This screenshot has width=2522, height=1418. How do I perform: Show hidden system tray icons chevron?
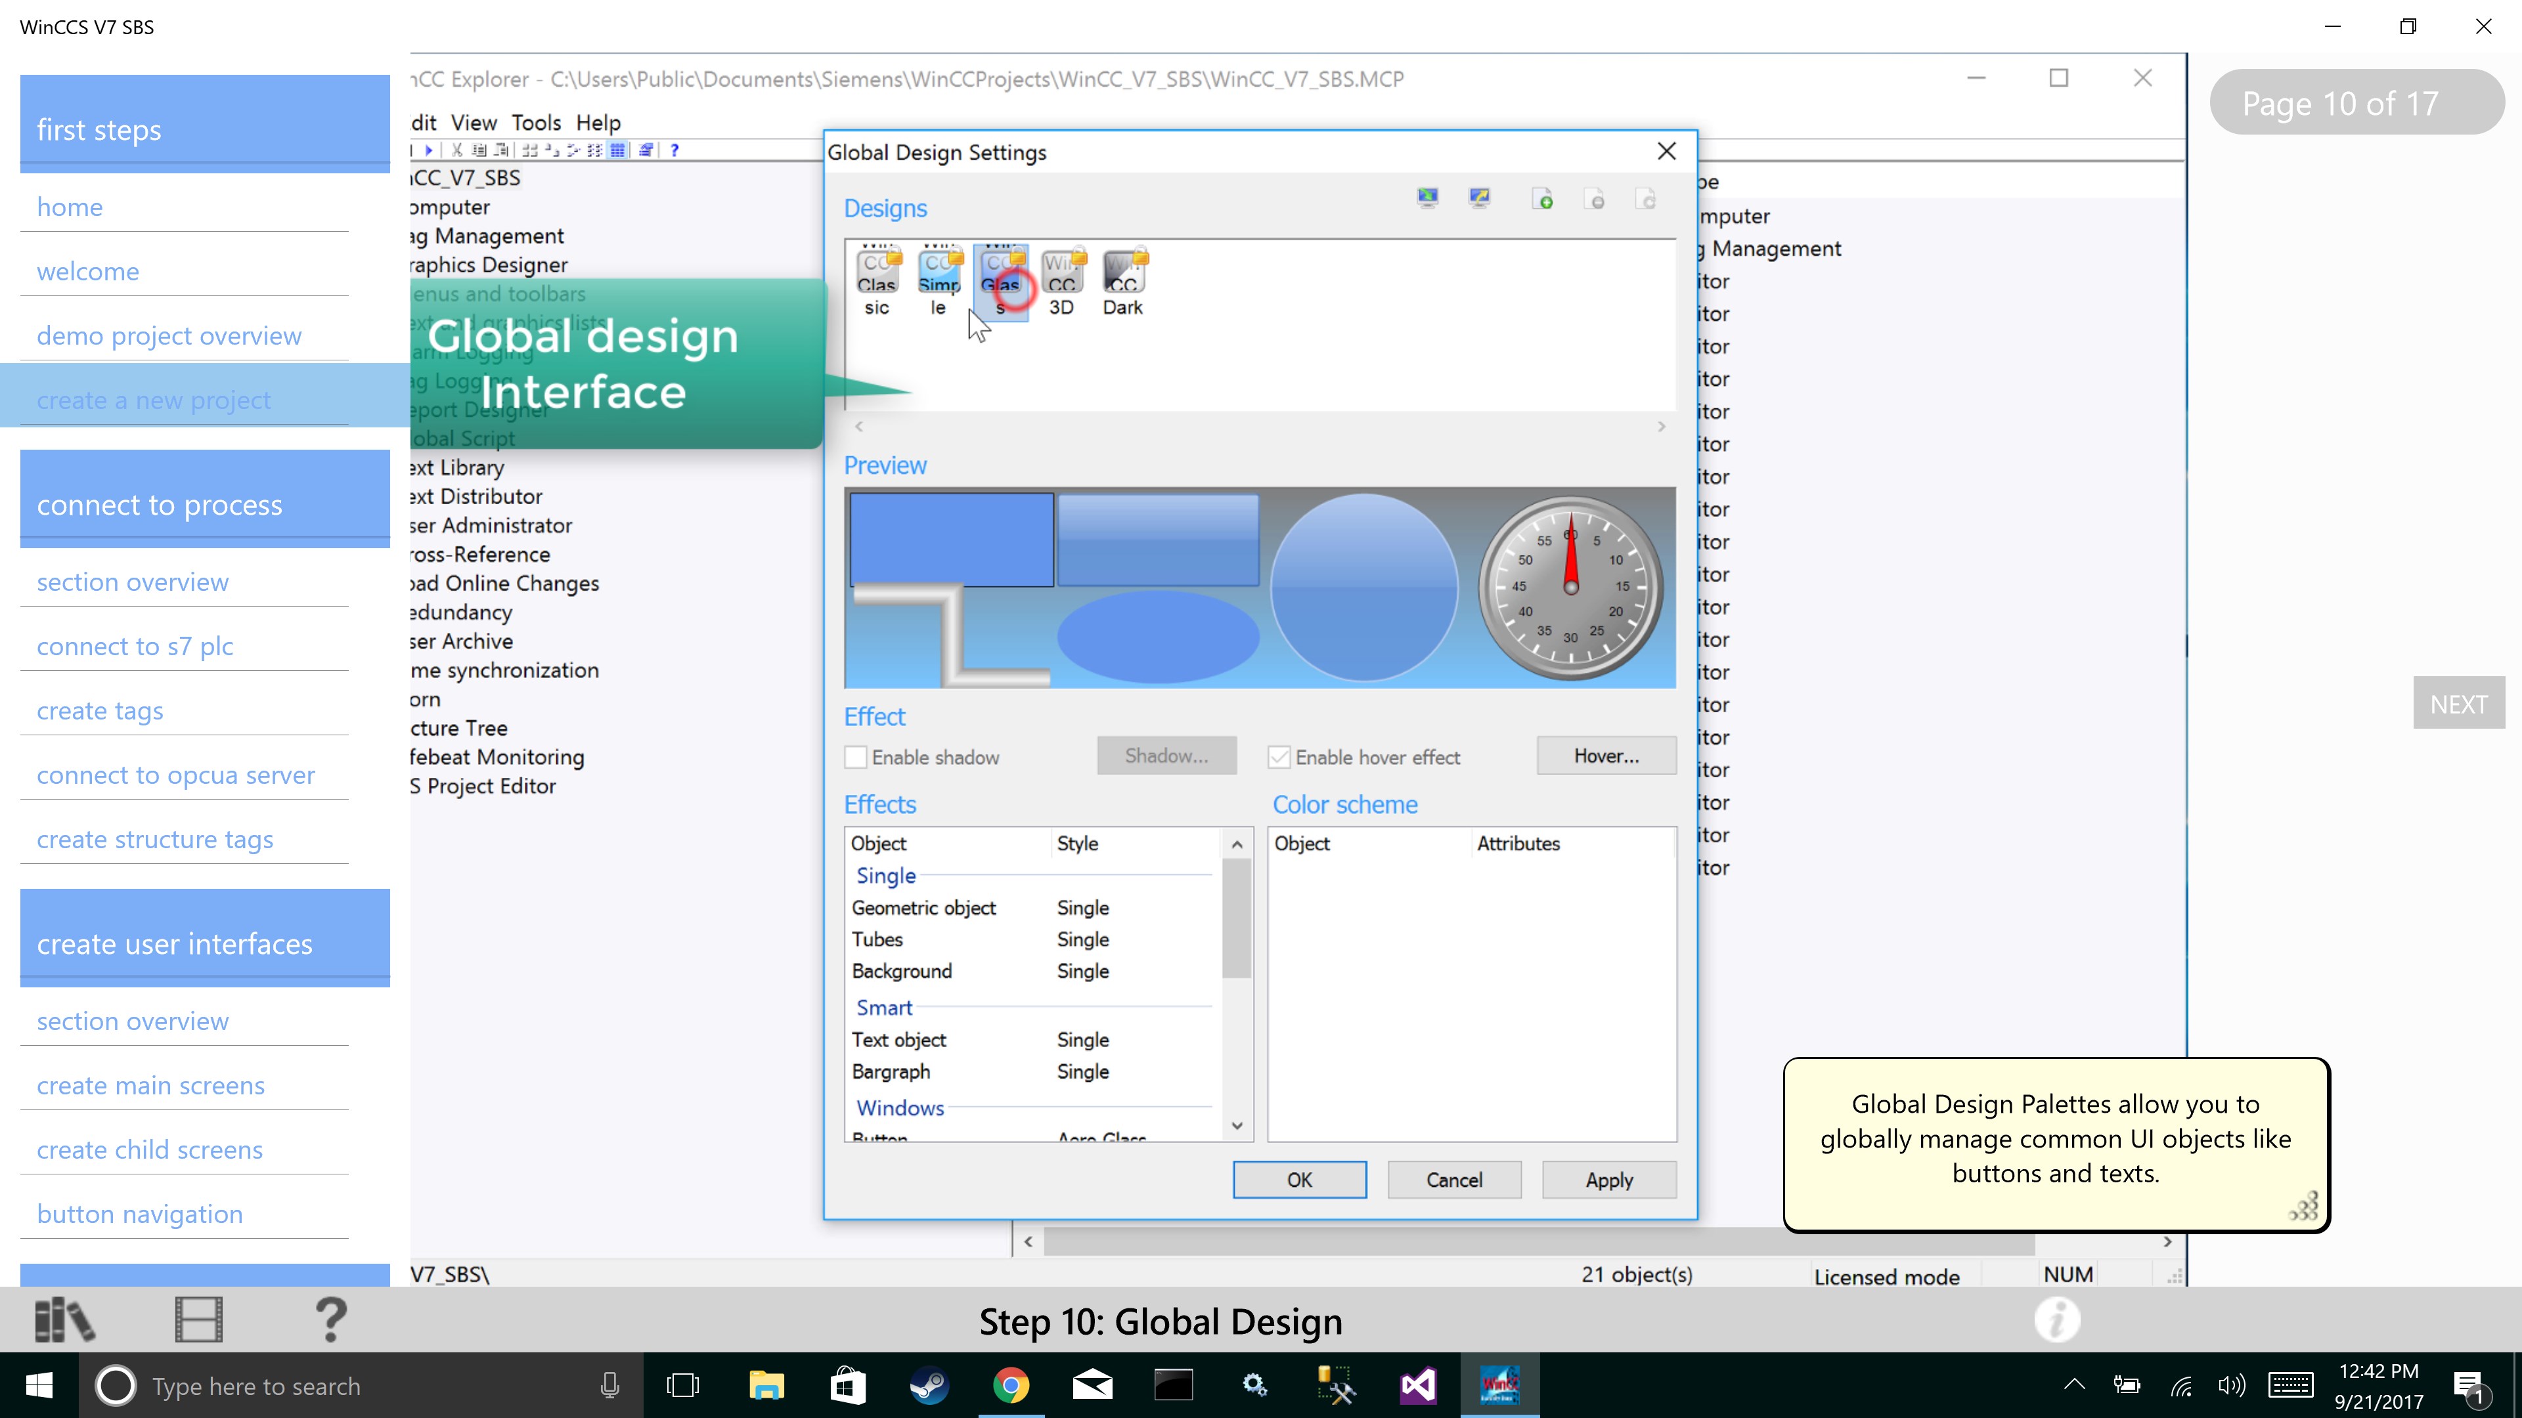[2073, 1385]
